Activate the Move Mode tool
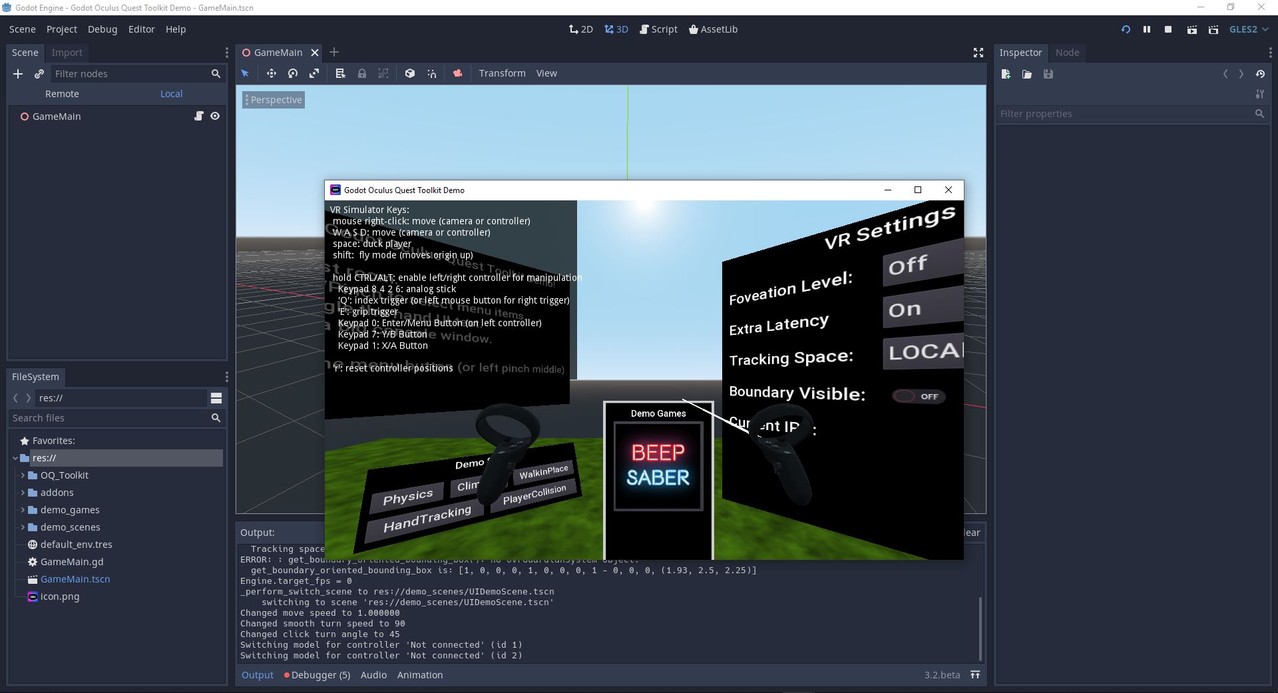 click(272, 73)
